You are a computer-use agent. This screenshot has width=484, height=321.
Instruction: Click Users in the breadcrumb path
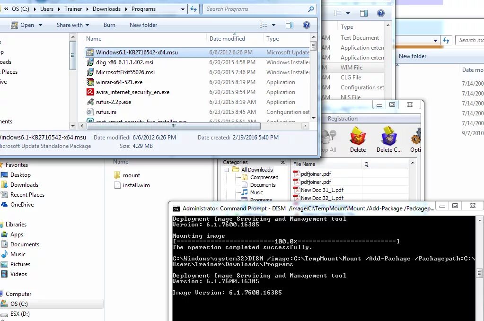(x=47, y=9)
